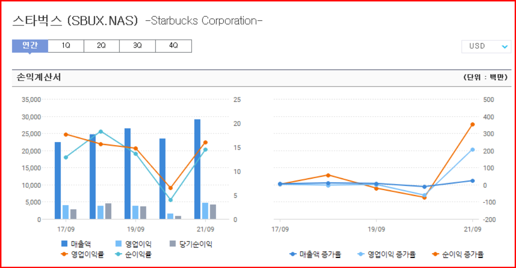
Task: Click the 17/09 매출액 bar
Action: coord(58,181)
